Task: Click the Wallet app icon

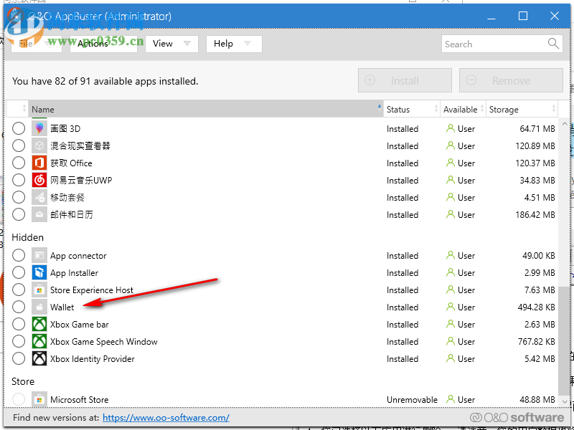Action: 39,307
